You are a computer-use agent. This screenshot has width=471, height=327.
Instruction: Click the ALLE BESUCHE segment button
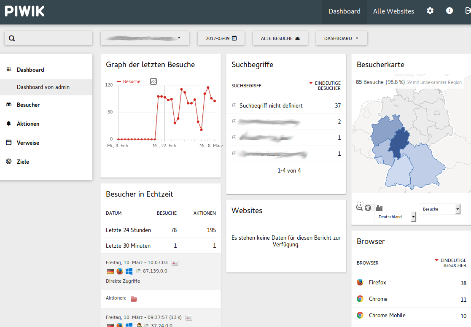[x=280, y=38]
